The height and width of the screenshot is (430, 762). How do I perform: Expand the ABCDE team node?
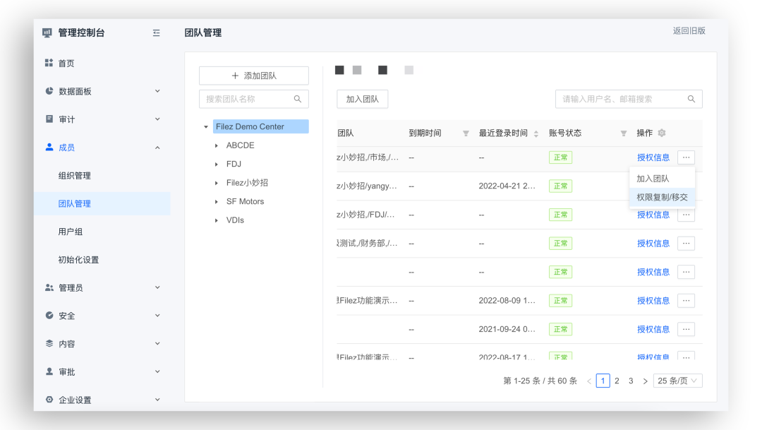pos(217,145)
